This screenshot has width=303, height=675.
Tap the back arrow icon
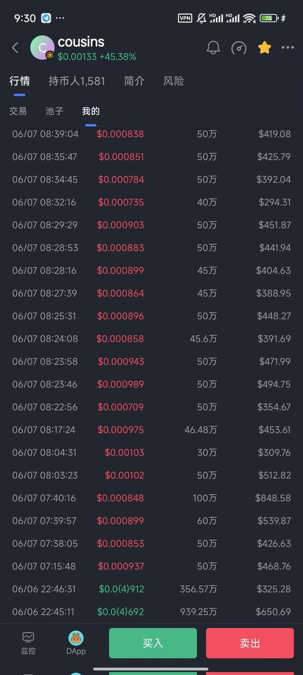[x=15, y=48]
